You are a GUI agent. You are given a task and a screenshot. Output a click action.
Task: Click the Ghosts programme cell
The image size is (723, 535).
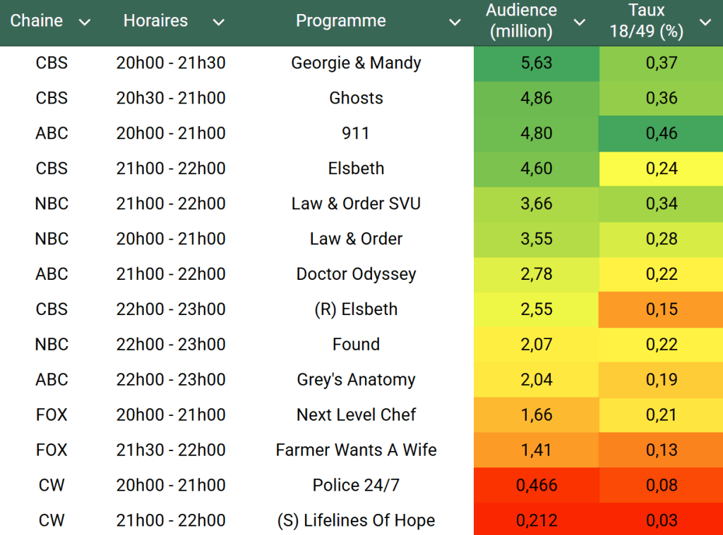point(356,98)
